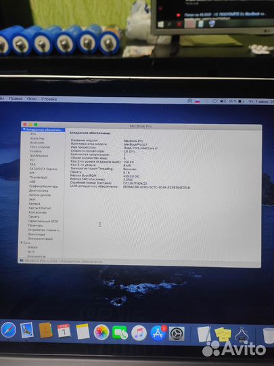Select Параллельный SCSI in the sidebar
274x366 pixels.
click(x=43, y=221)
